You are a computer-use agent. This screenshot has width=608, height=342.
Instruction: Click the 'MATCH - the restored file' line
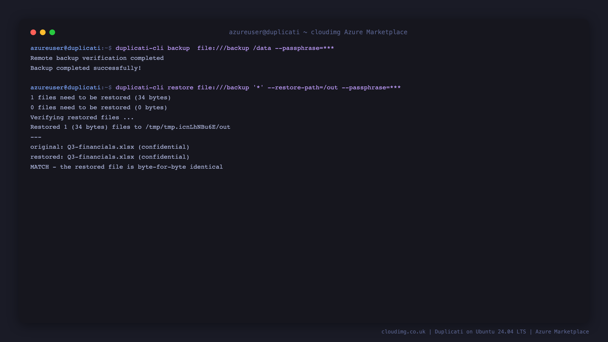click(x=126, y=167)
